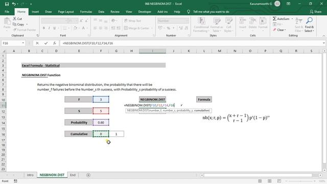Viewport: 327px width, 184px height.
Task: Click the Probability label cell
Action: pyautogui.click(x=79, y=123)
